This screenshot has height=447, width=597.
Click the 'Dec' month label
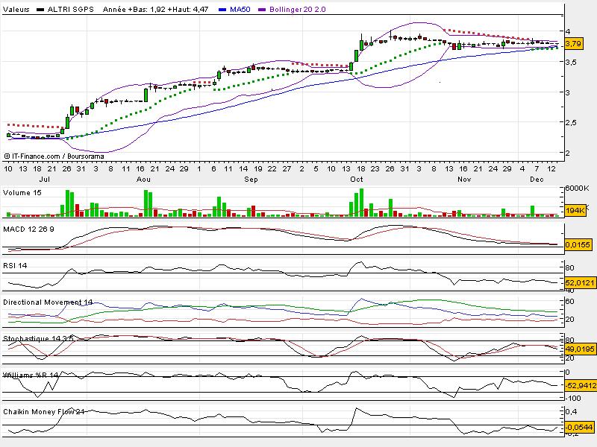pyautogui.click(x=537, y=179)
